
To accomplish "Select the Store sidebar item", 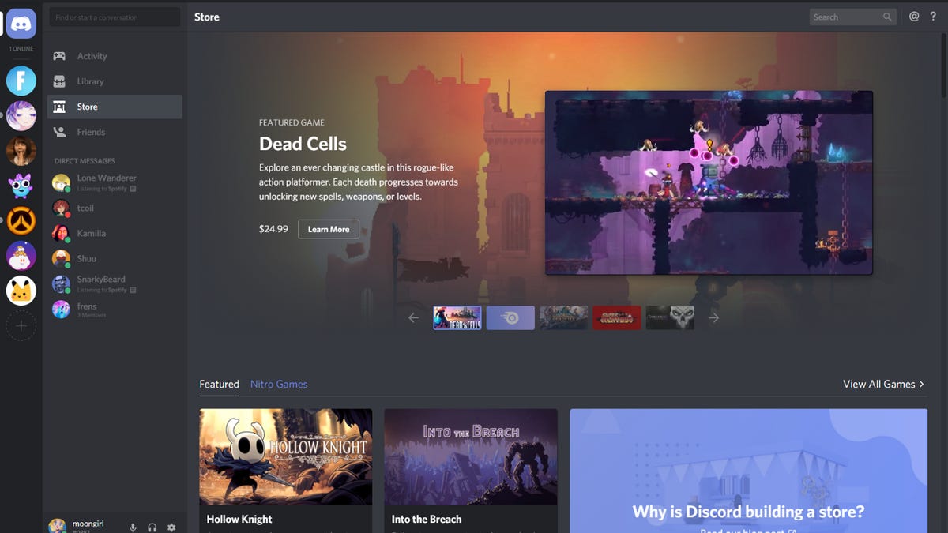I will [x=87, y=107].
